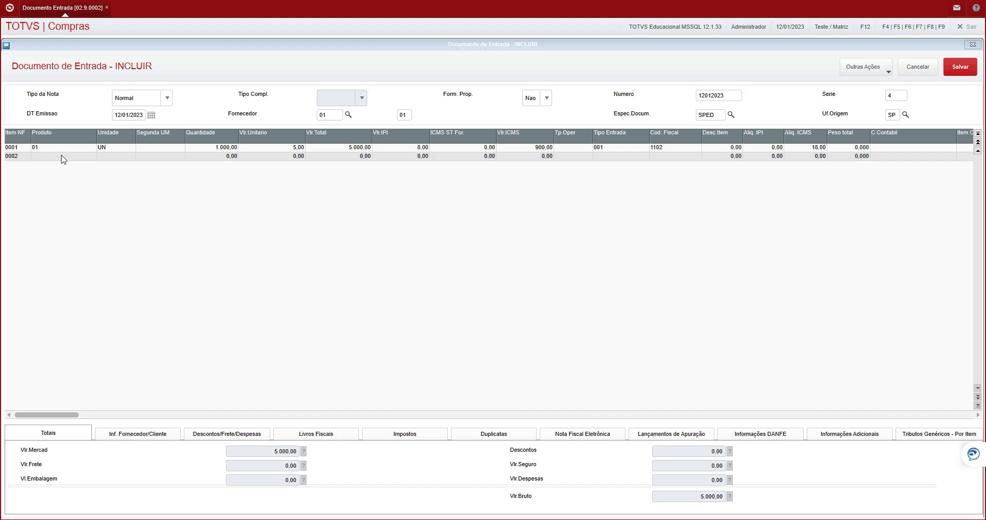Select the Lançamentos de Apuração tab

click(x=671, y=434)
